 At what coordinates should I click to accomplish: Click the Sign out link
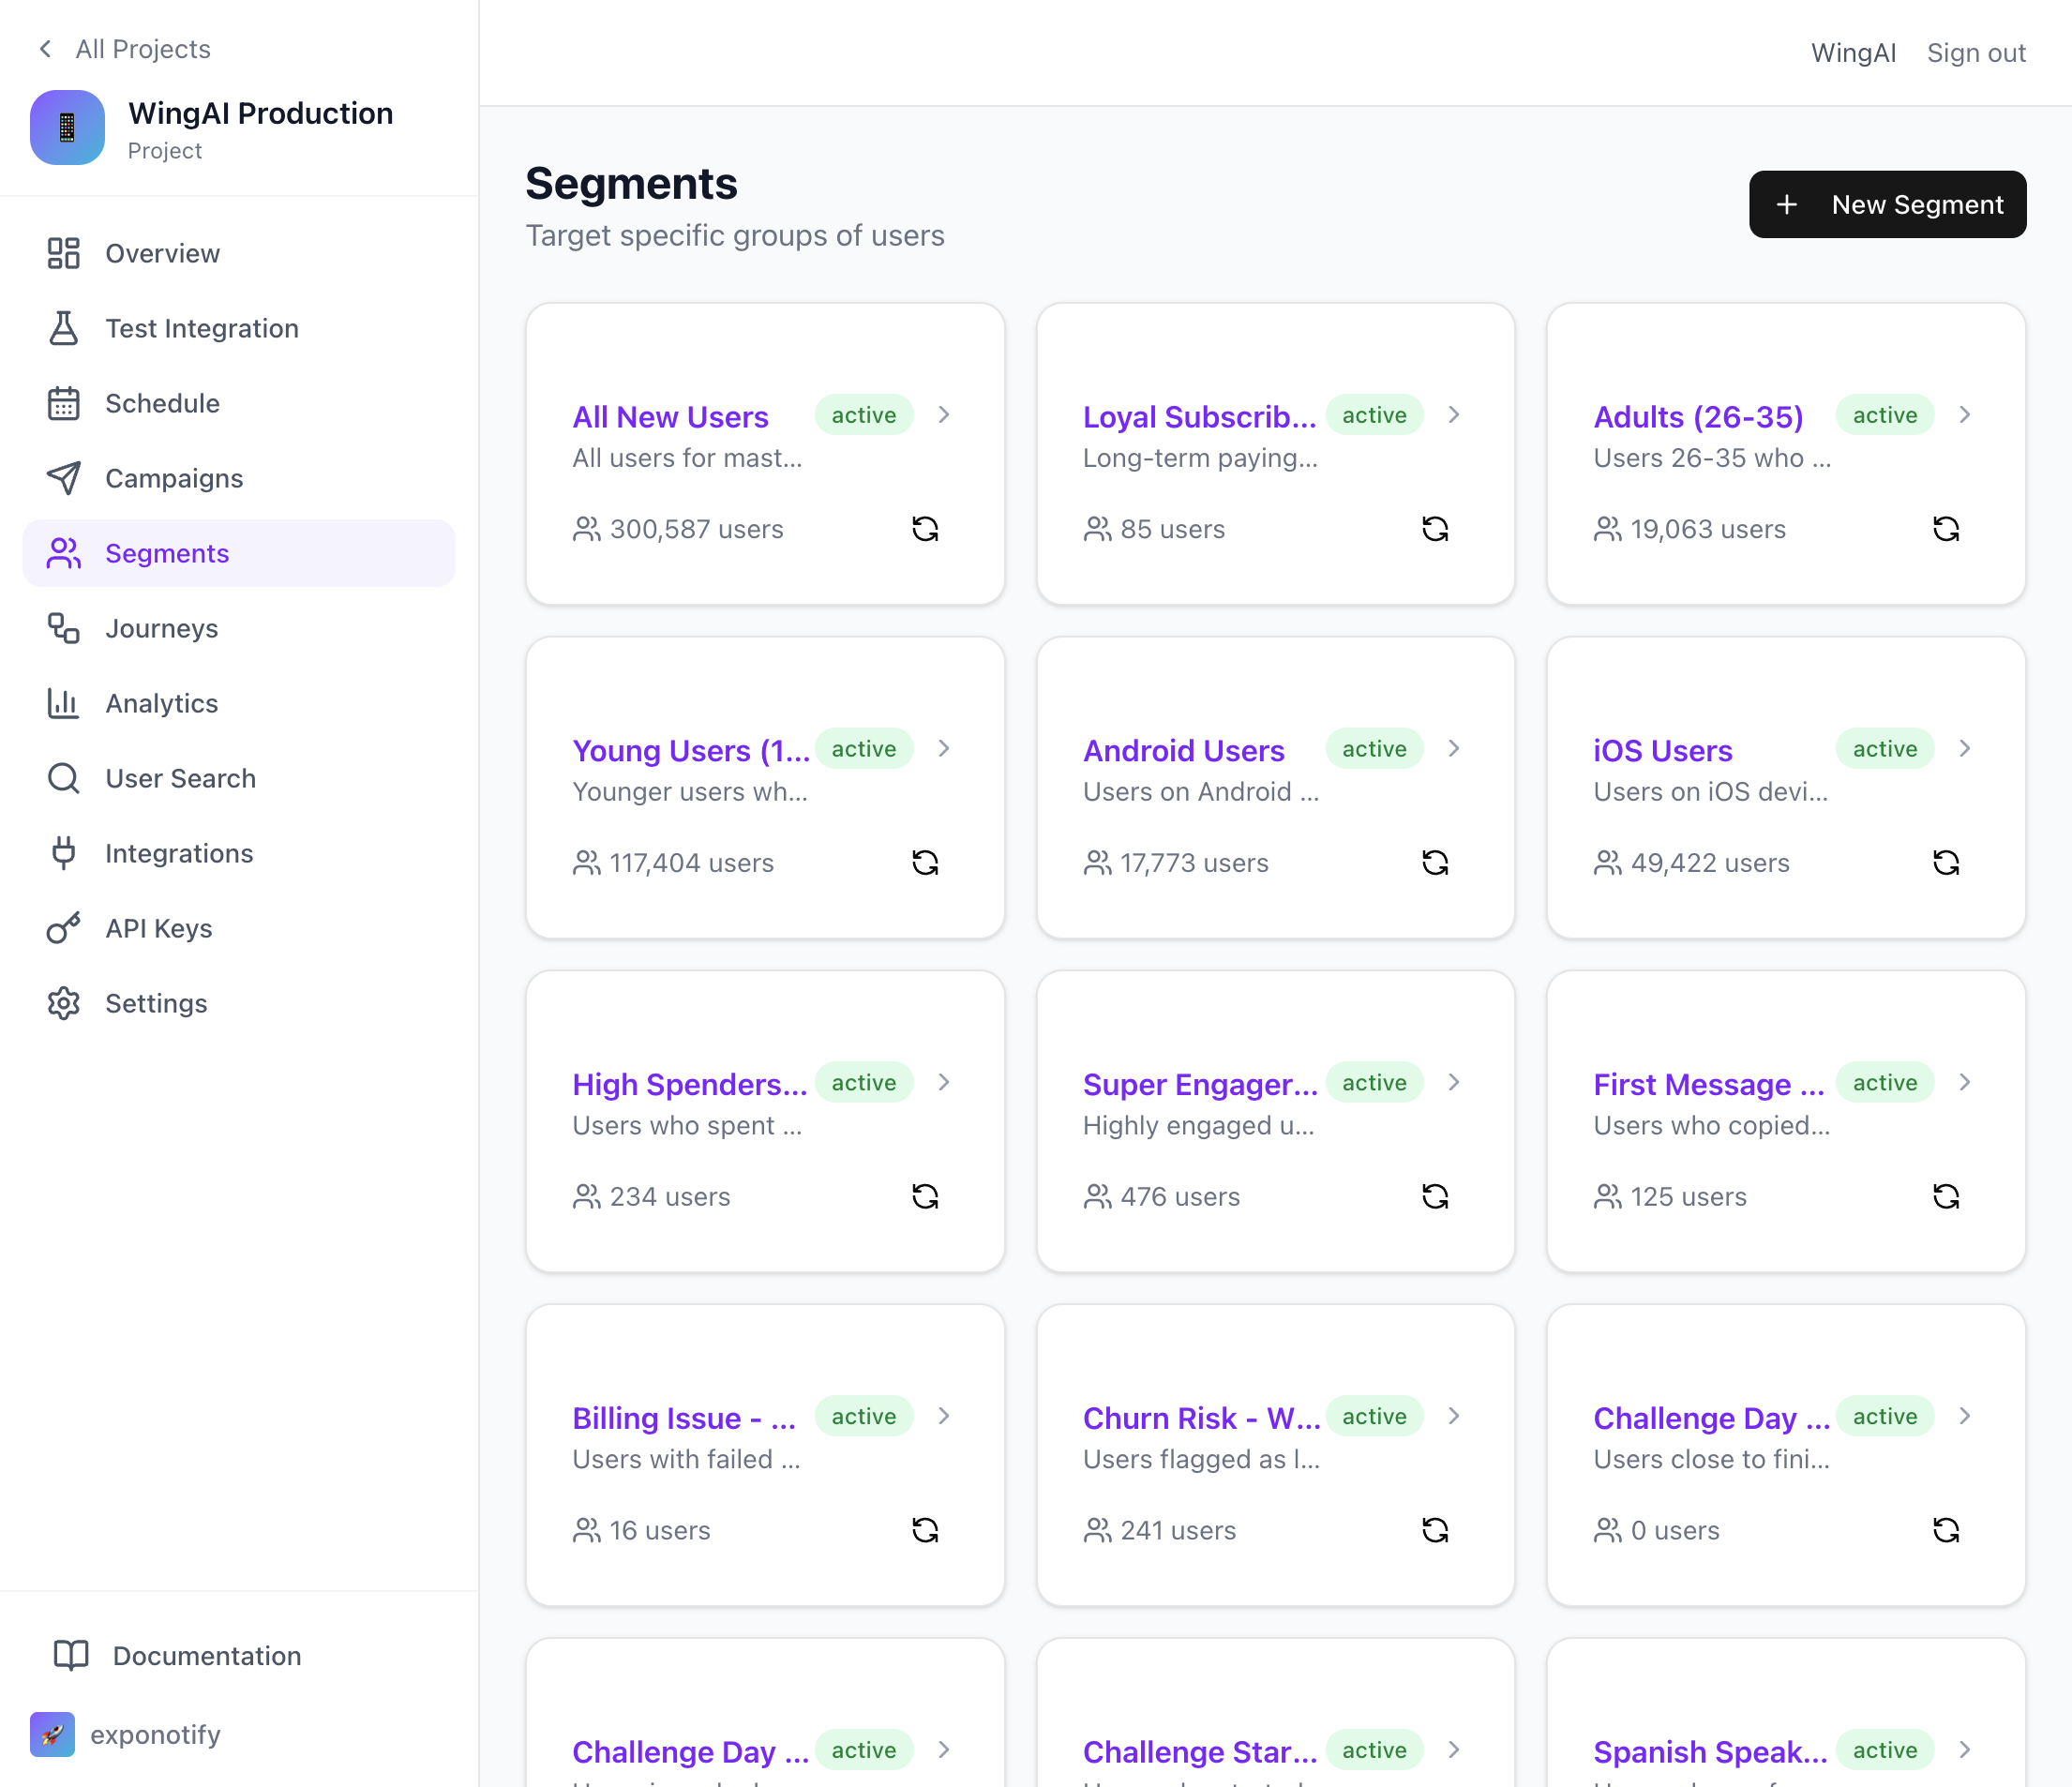point(1975,52)
